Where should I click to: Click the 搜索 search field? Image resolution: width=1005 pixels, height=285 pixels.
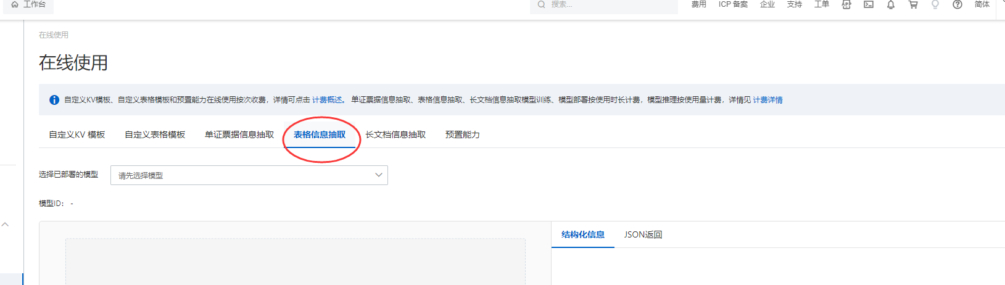tap(604, 5)
